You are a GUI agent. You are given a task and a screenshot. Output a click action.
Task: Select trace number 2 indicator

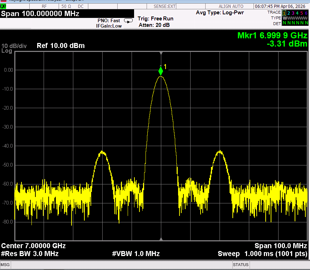click(x=289, y=13)
